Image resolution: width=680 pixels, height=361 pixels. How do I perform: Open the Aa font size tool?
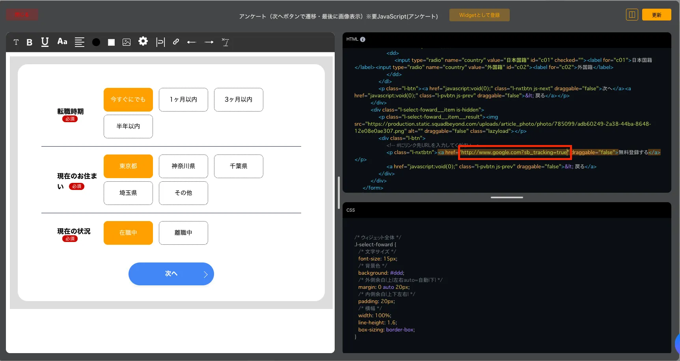point(62,42)
